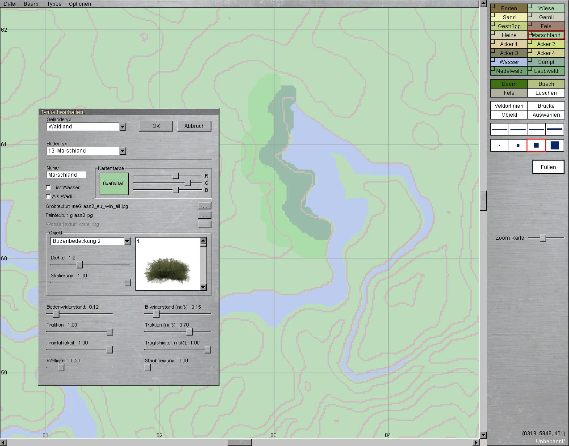Select the Baum object tool
This screenshot has width=569, height=446.
pos(509,84)
